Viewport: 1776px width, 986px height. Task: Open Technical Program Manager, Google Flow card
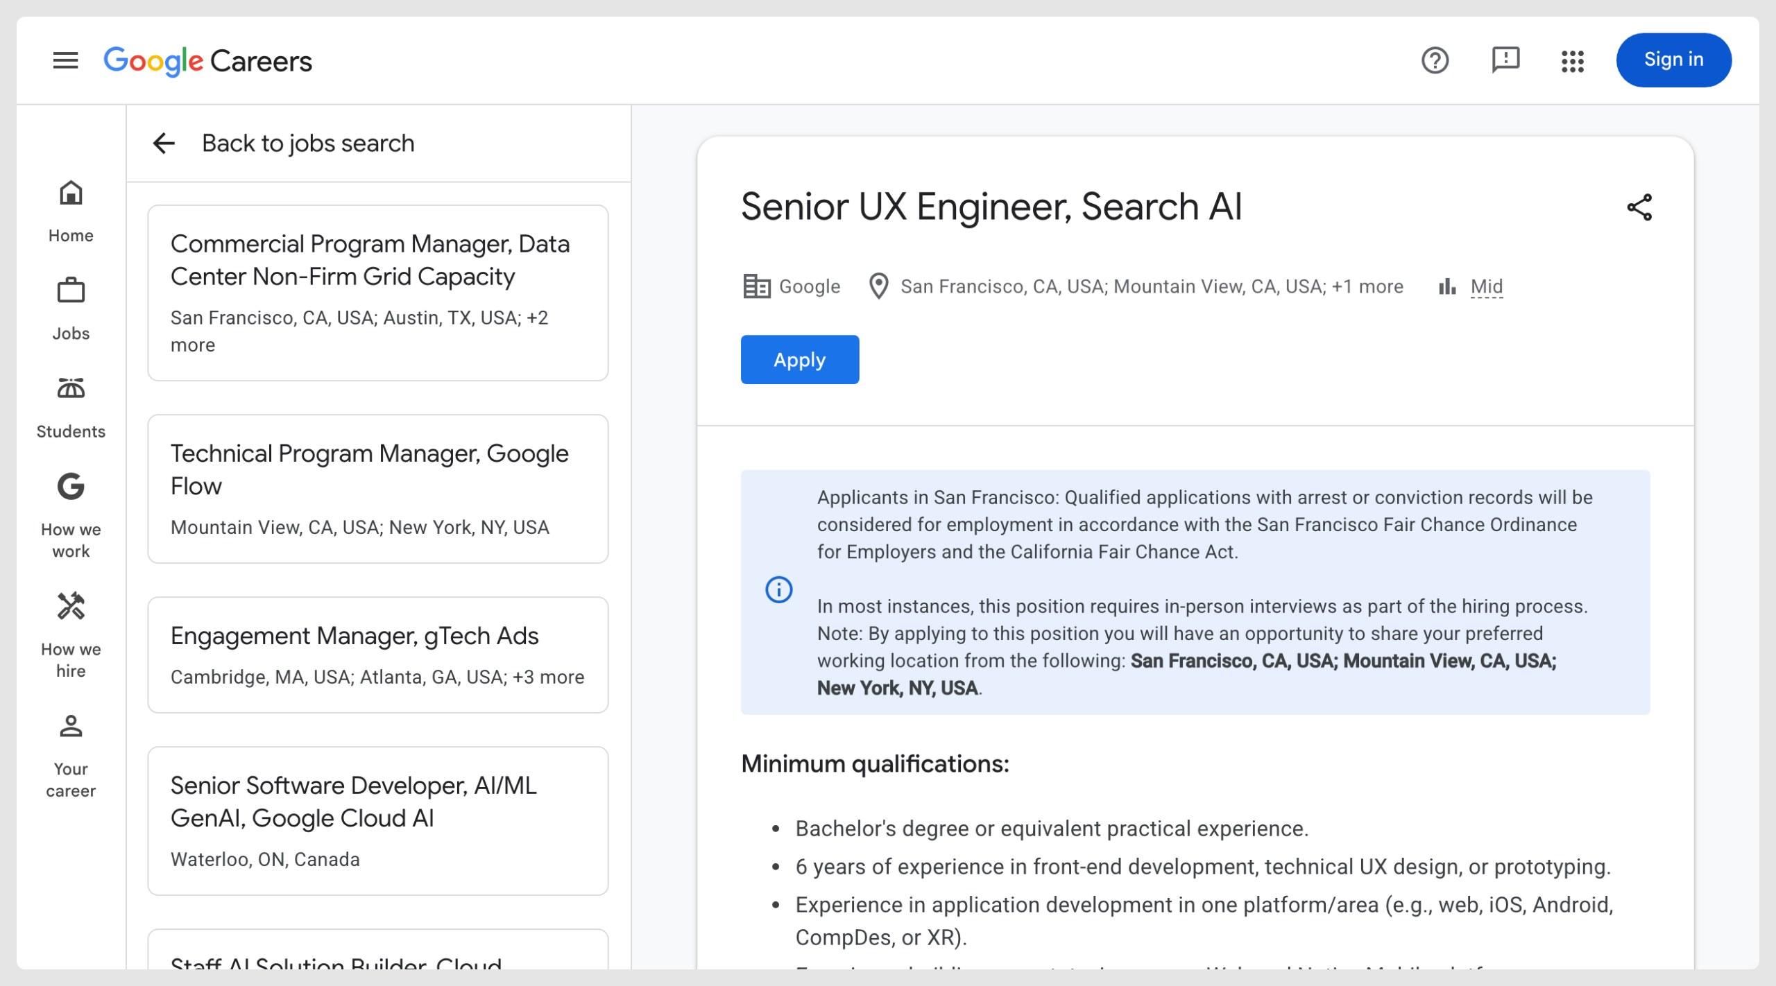pos(378,489)
